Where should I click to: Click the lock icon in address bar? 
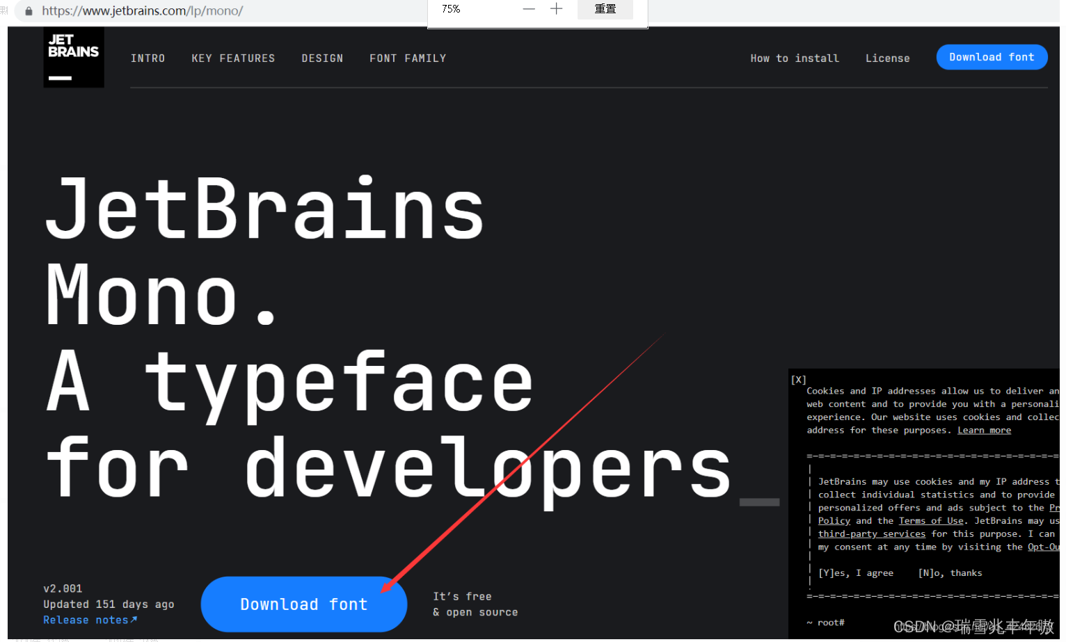click(29, 11)
